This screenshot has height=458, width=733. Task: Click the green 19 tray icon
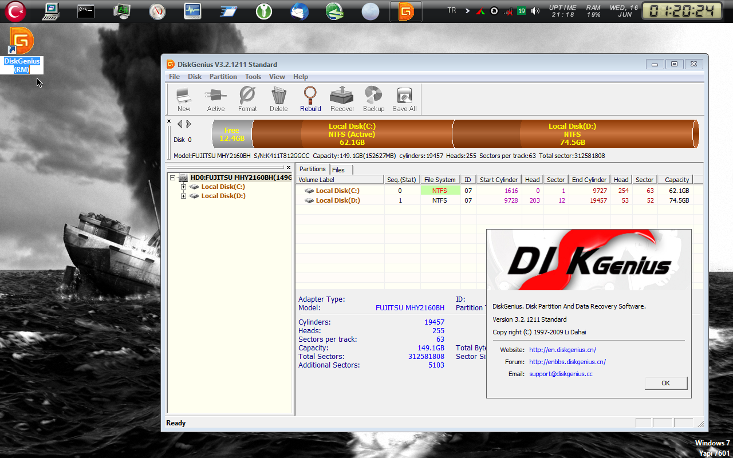coord(522,11)
